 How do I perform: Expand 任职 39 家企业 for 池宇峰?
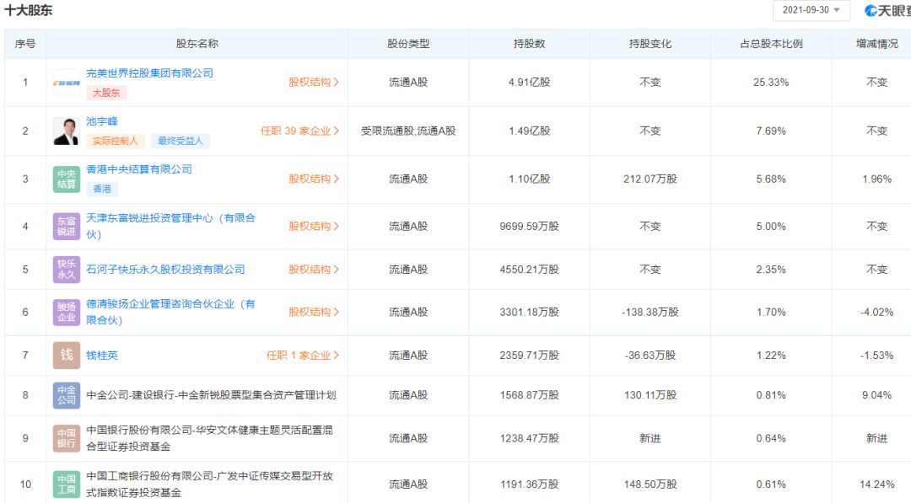click(299, 131)
